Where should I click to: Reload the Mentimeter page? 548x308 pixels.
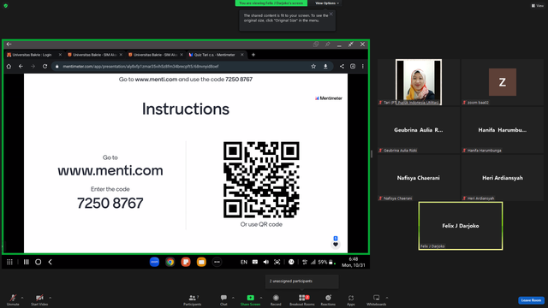[45, 67]
